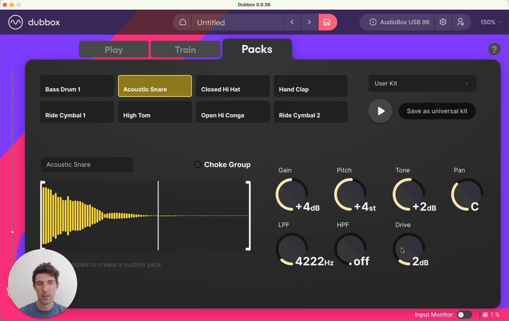Switch to the Play tab
This screenshot has width=509, height=321.
[x=114, y=50]
